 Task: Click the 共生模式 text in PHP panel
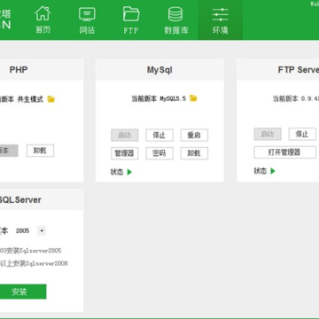(30, 99)
